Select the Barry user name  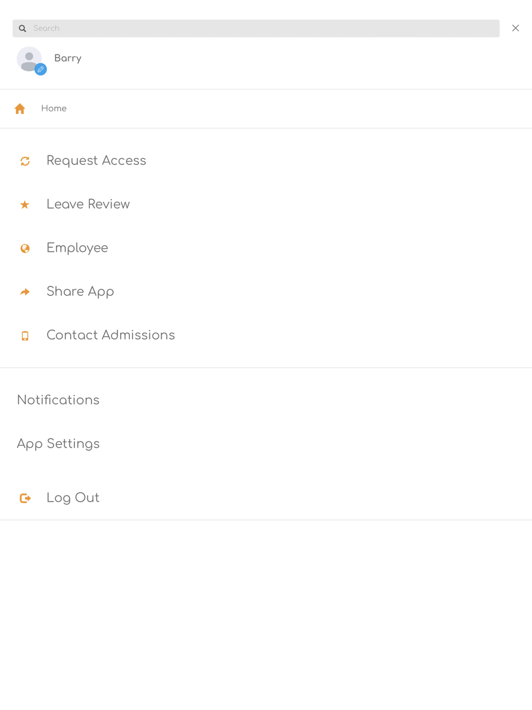[68, 59]
